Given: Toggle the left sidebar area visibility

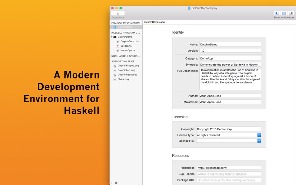Looking at the screenshot, I should coord(277,13).
